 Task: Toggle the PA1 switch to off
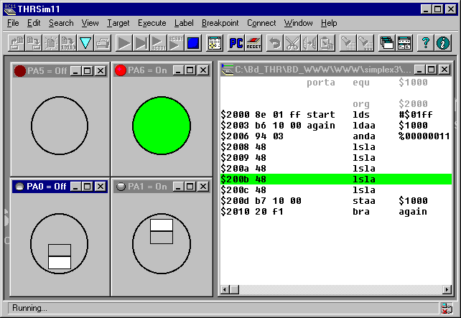(x=162, y=231)
